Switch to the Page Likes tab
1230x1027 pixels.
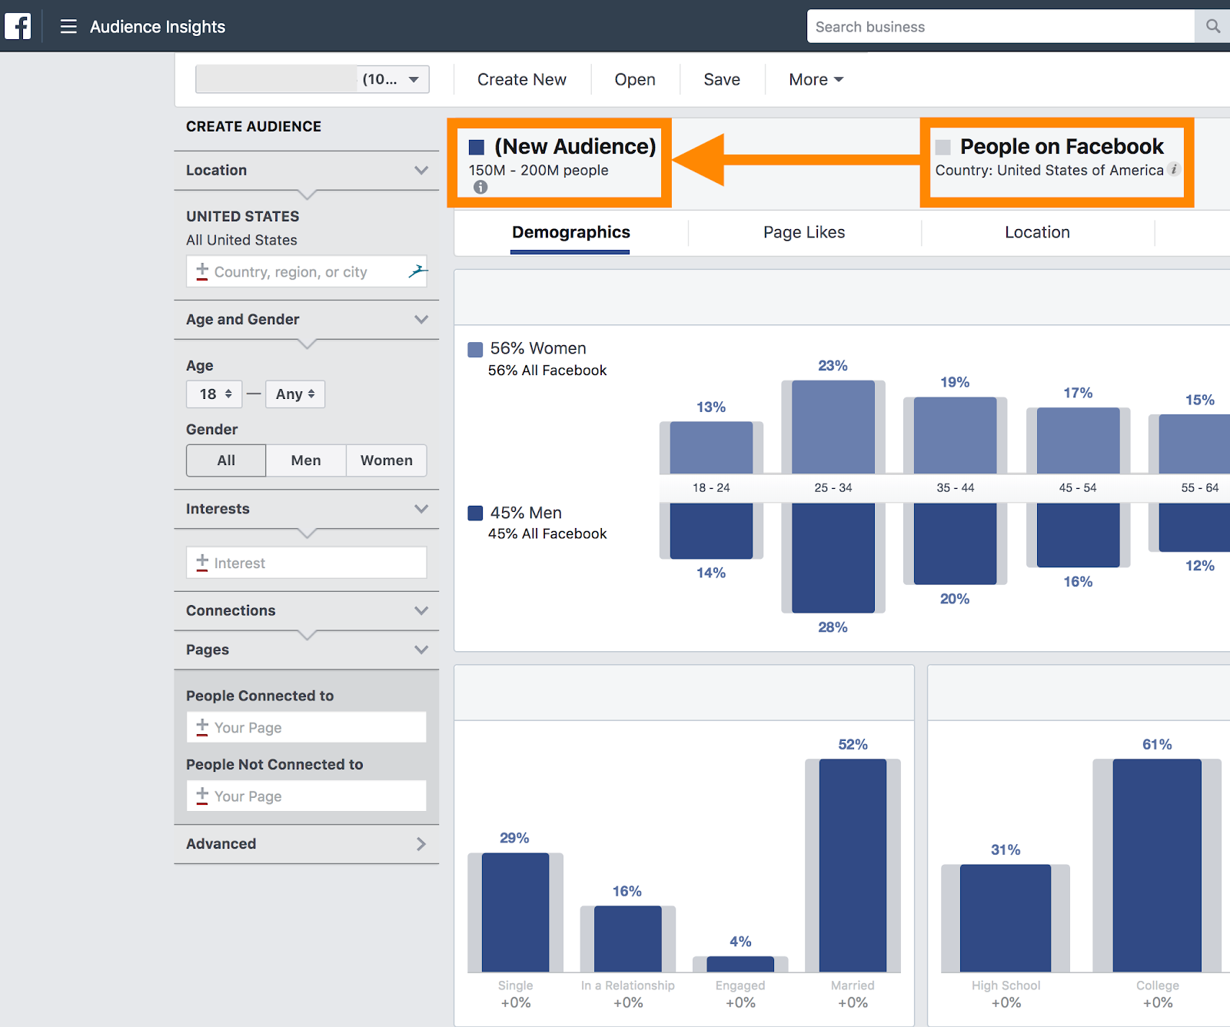(x=804, y=232)
